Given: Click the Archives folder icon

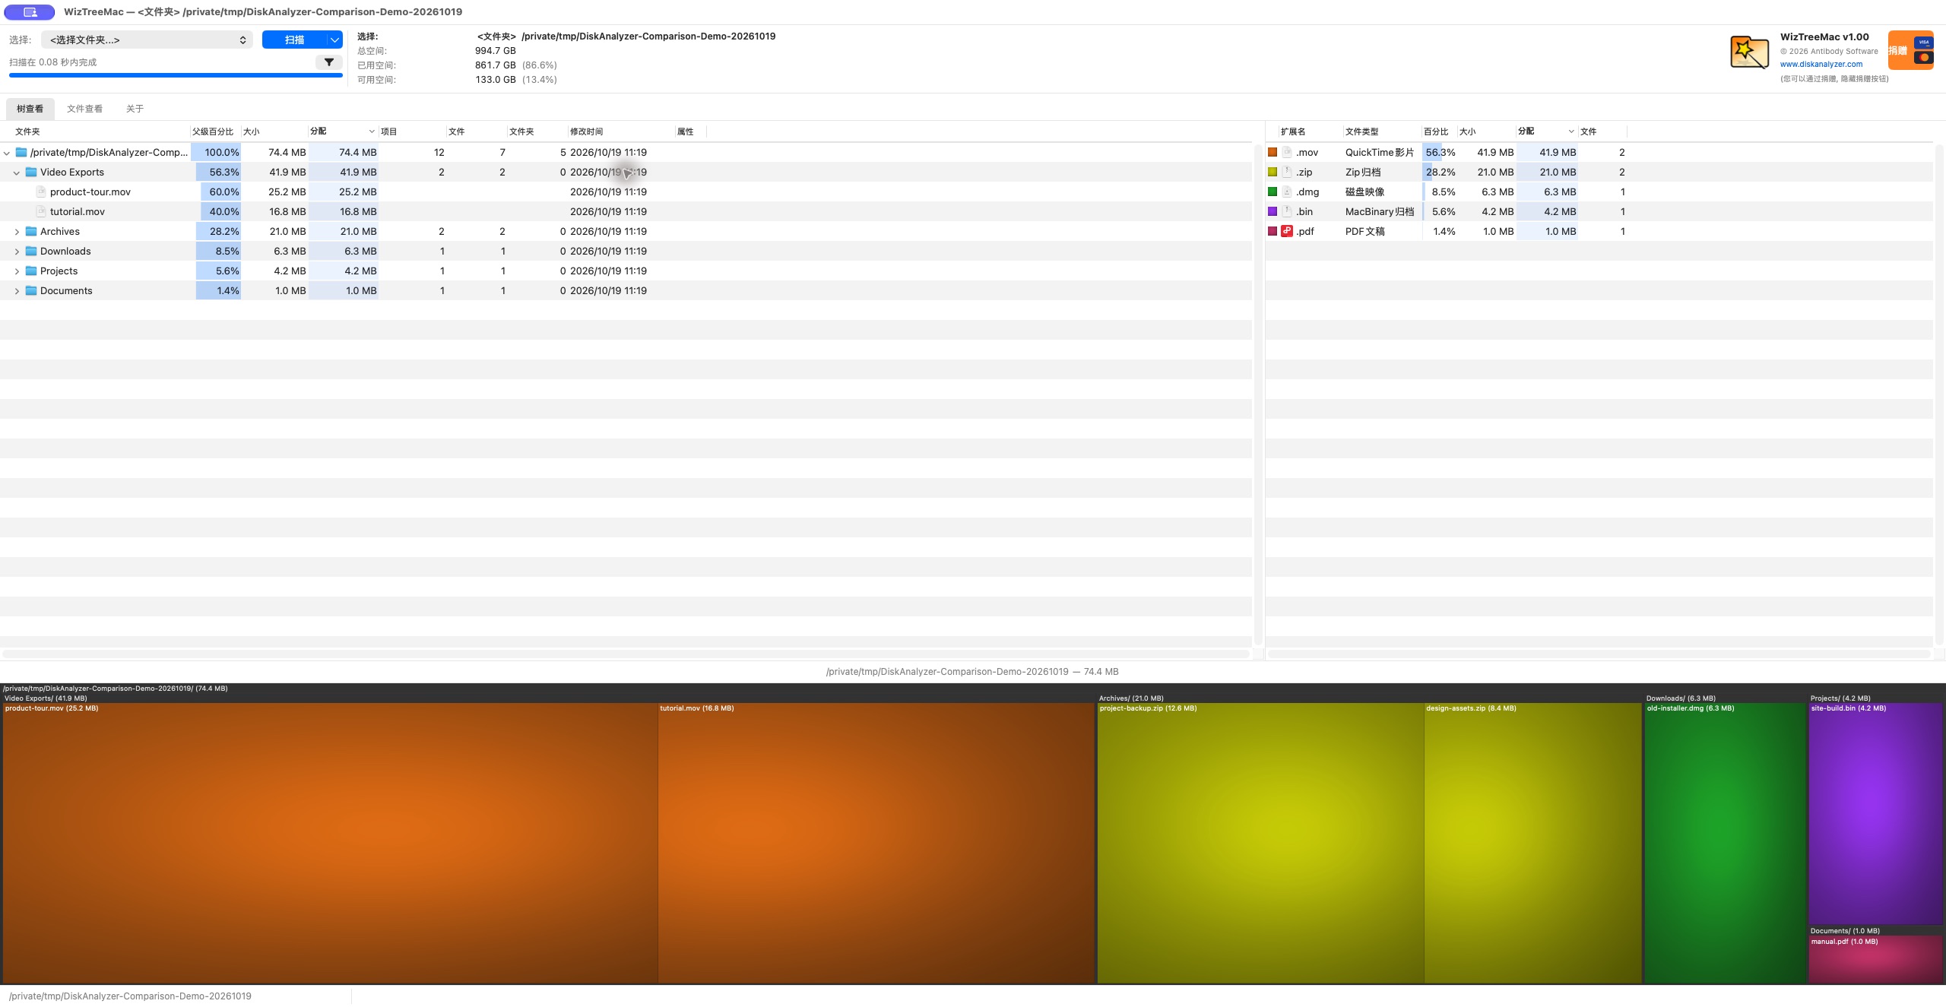Looking at the screenshot, I should [31, 231].
